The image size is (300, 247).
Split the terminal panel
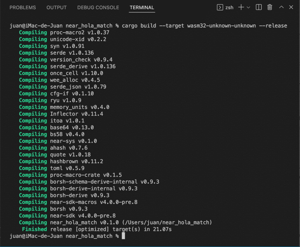coord(259,7)
